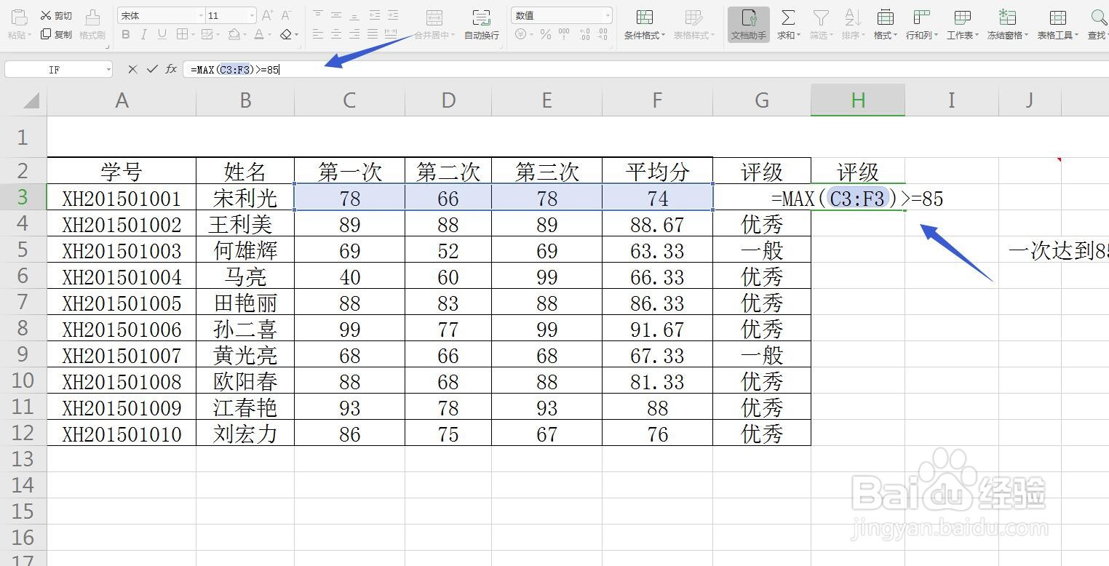Click inside the formula bar input
1109x566 pixels.
pyautogui.click(x=645, y=70)
